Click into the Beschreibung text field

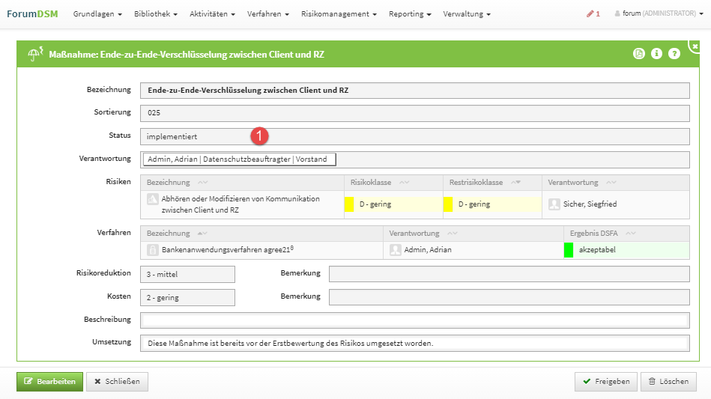point(414,320)
